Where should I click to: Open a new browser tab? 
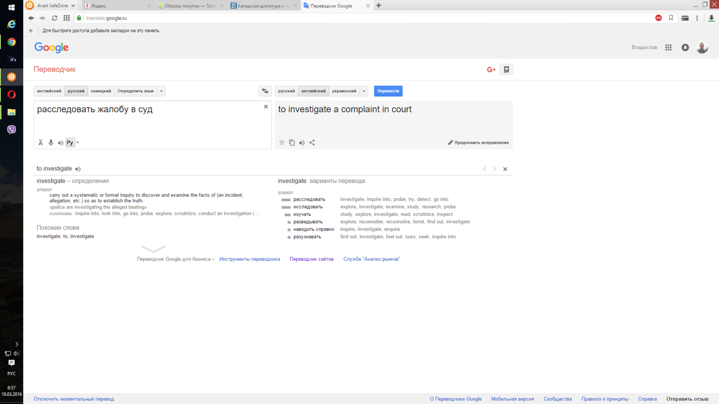pos(378,6)
